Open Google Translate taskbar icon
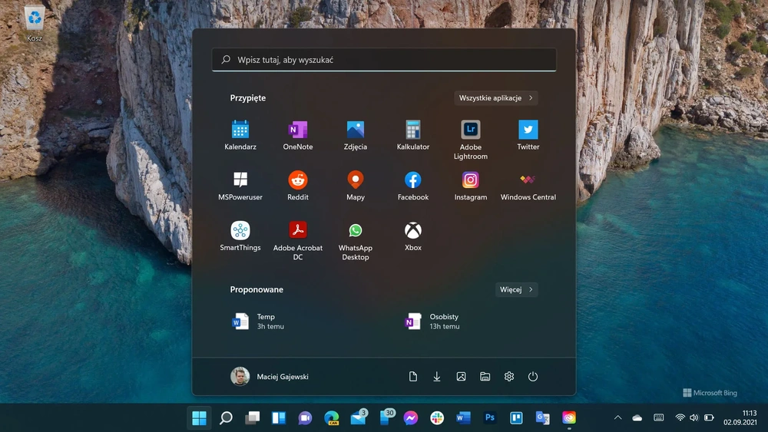Viewport: 768px width, 432px height. [x=543, y=418]
